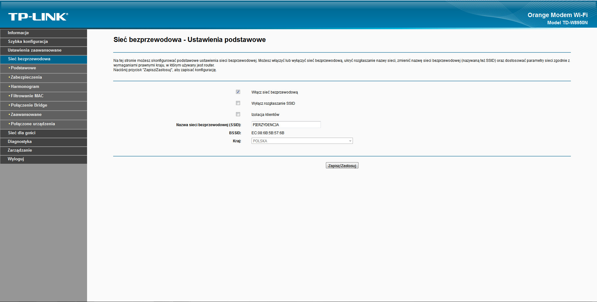This screenshot has width=597, height=302.
Task: Click the SSID name input field
Action: pyautogui.click(x=286, y=125)
